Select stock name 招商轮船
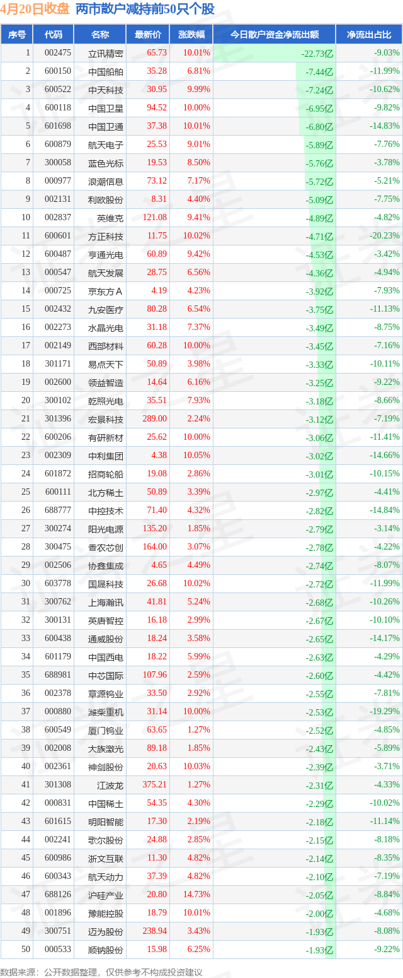 click(x=106, y=474)
